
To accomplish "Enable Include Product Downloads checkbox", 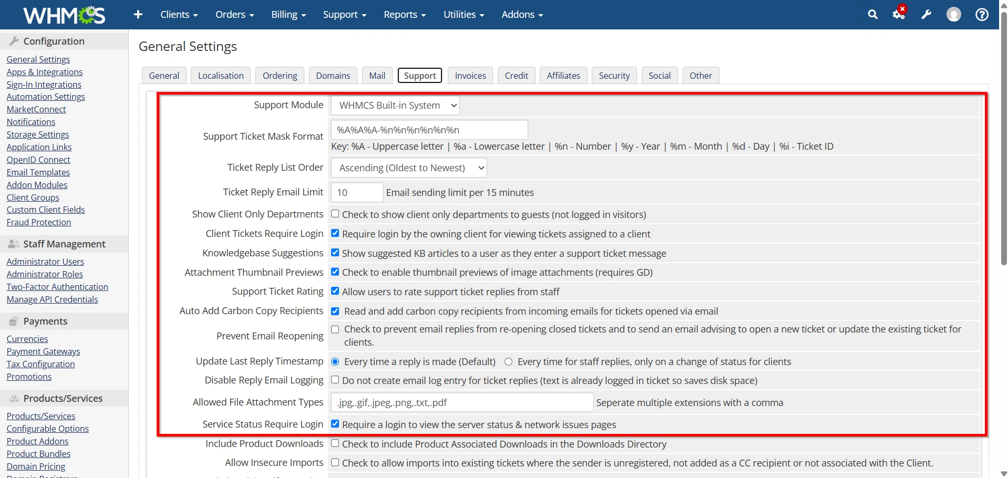I will tap(335, 443).
